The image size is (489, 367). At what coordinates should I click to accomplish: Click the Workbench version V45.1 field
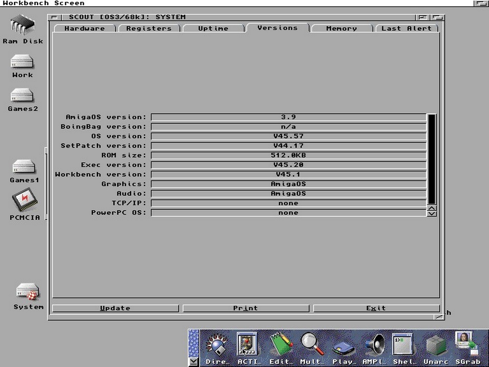coord(289,175)
